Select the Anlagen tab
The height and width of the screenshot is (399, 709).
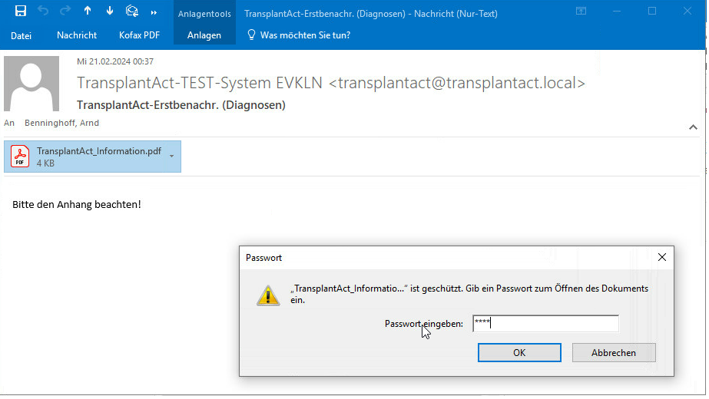pos(204,35)
